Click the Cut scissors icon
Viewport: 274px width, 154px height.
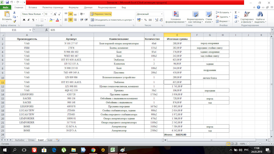click(14, 13)
